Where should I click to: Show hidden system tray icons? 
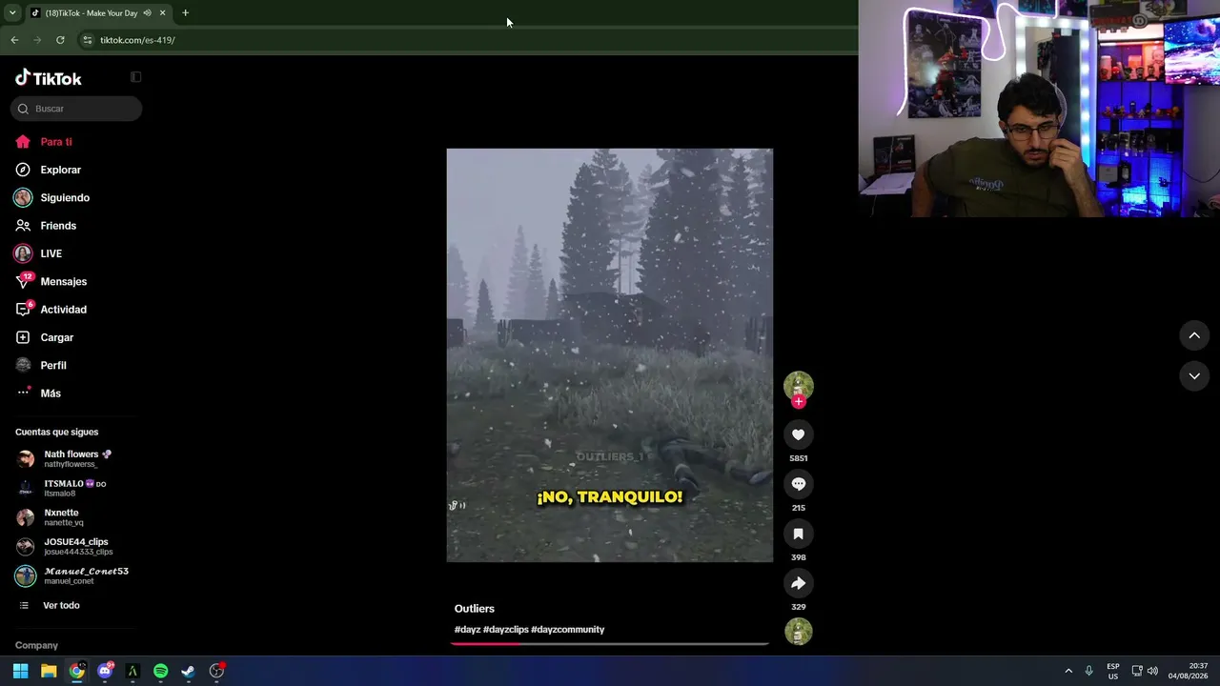coord(1068,671)
